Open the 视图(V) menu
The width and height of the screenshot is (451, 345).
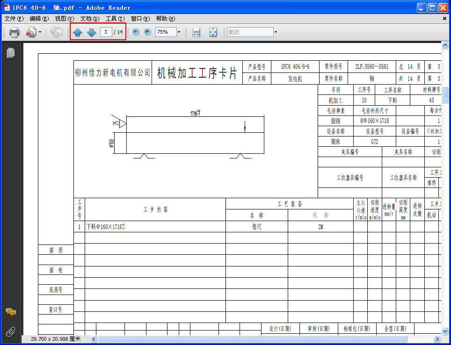pos(65,19)
